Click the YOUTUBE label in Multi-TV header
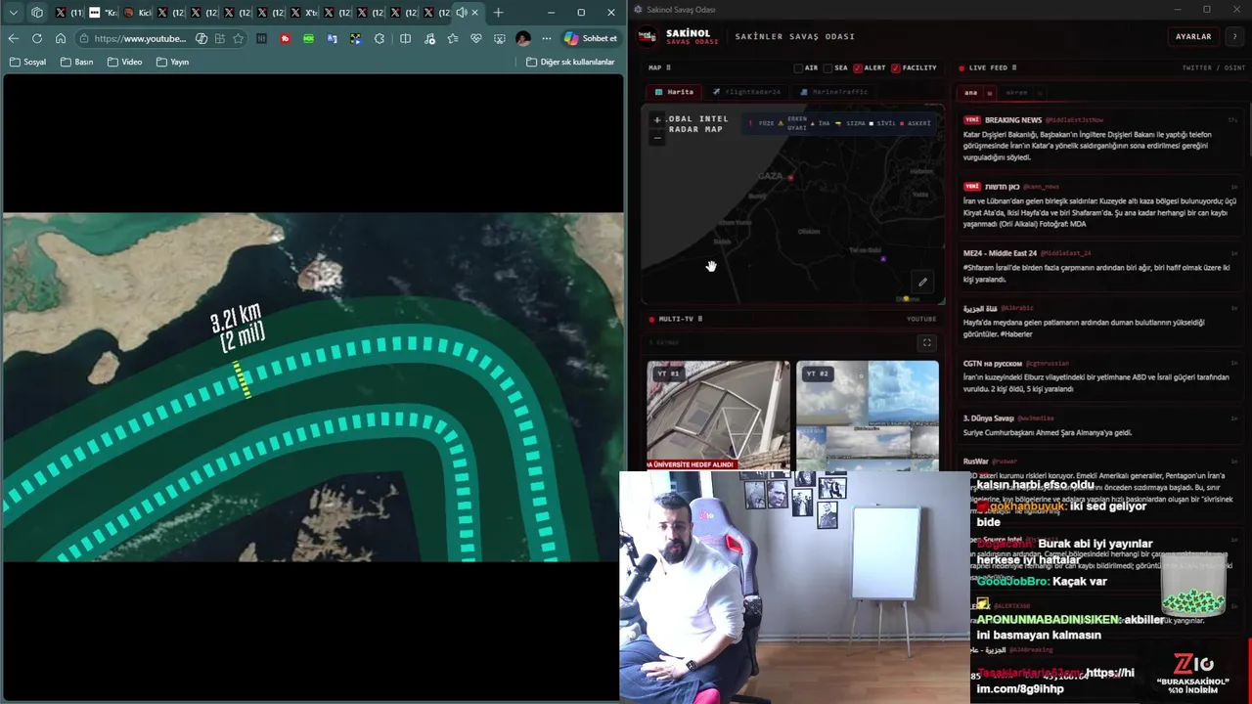Screen dimensions: 1252x704 [921, 319]
